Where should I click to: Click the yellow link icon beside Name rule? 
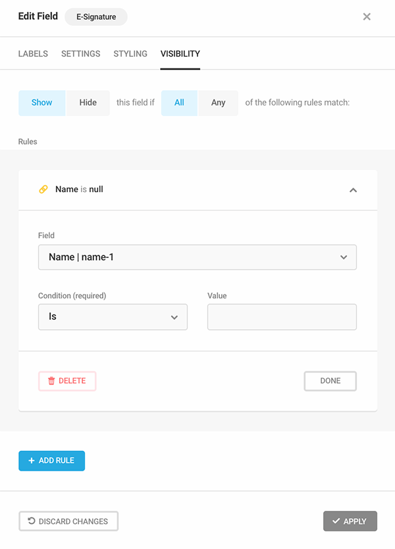[x=43, y=190]
